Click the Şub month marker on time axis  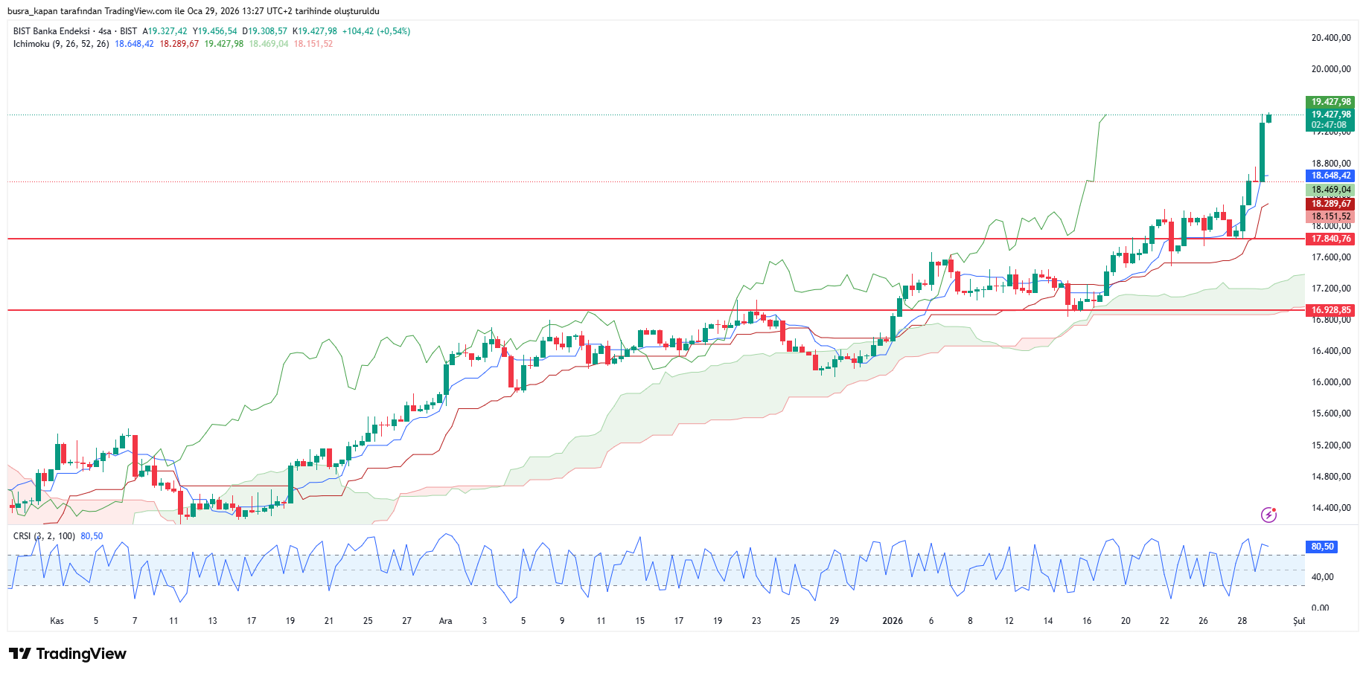coord(1298,621)
